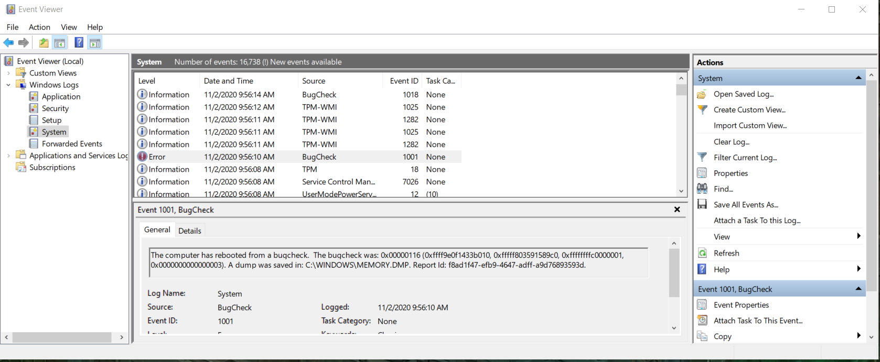The image size is (880, 362).
Task: Sort by the Level column header
Action: click(167, 81)
